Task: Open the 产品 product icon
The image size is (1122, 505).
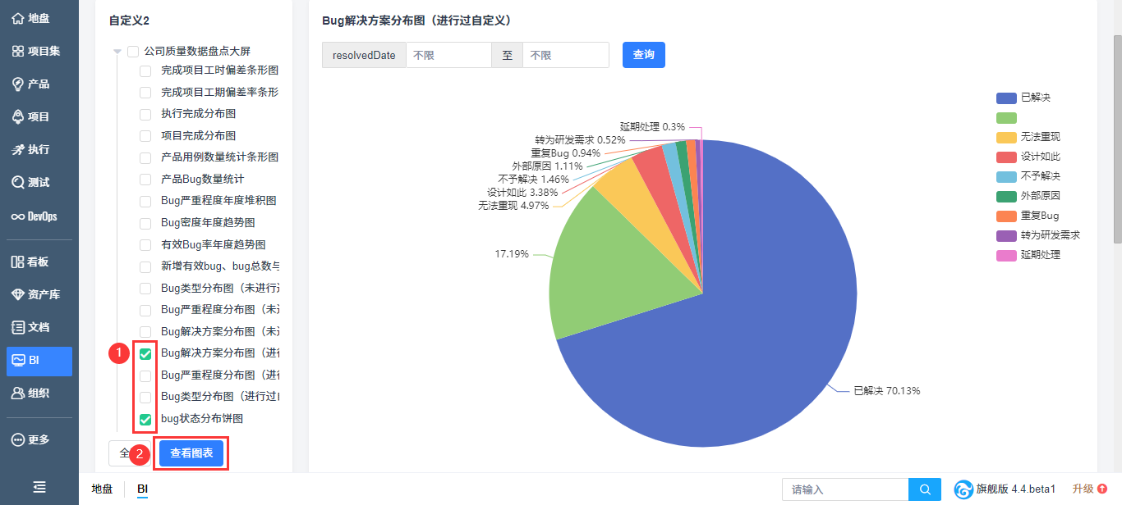Action: pos(18,84)
